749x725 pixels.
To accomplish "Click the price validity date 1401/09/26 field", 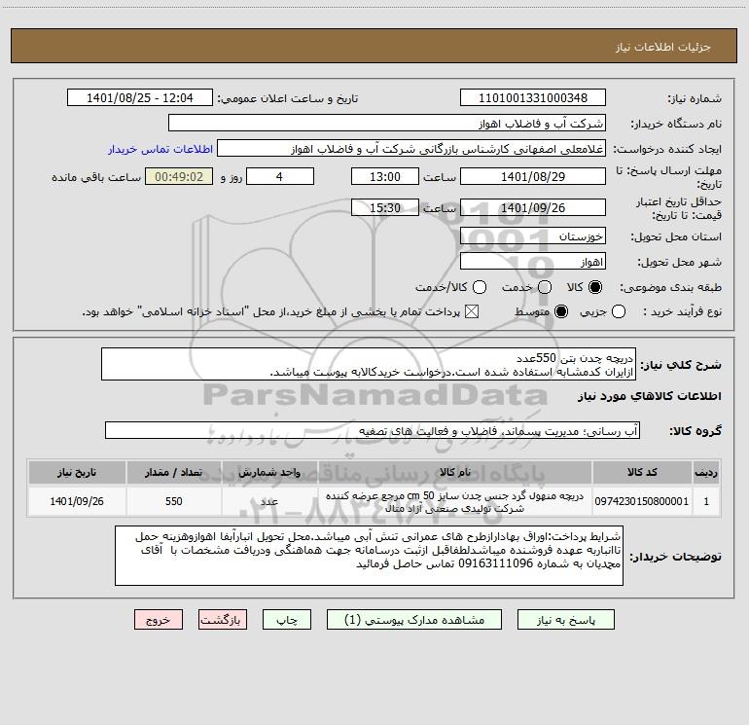I will click(533, 208).
